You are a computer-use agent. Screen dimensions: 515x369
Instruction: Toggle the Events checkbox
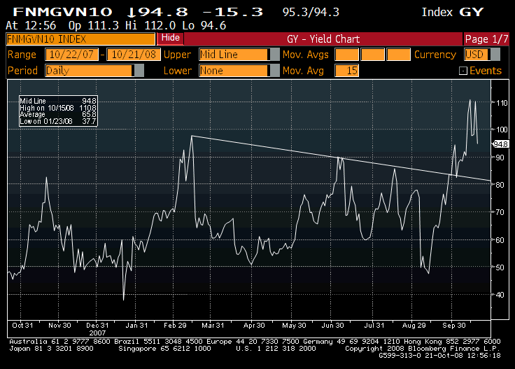click(463, 71)
